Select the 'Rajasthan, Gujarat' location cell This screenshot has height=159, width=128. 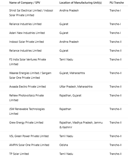[70, 95]
